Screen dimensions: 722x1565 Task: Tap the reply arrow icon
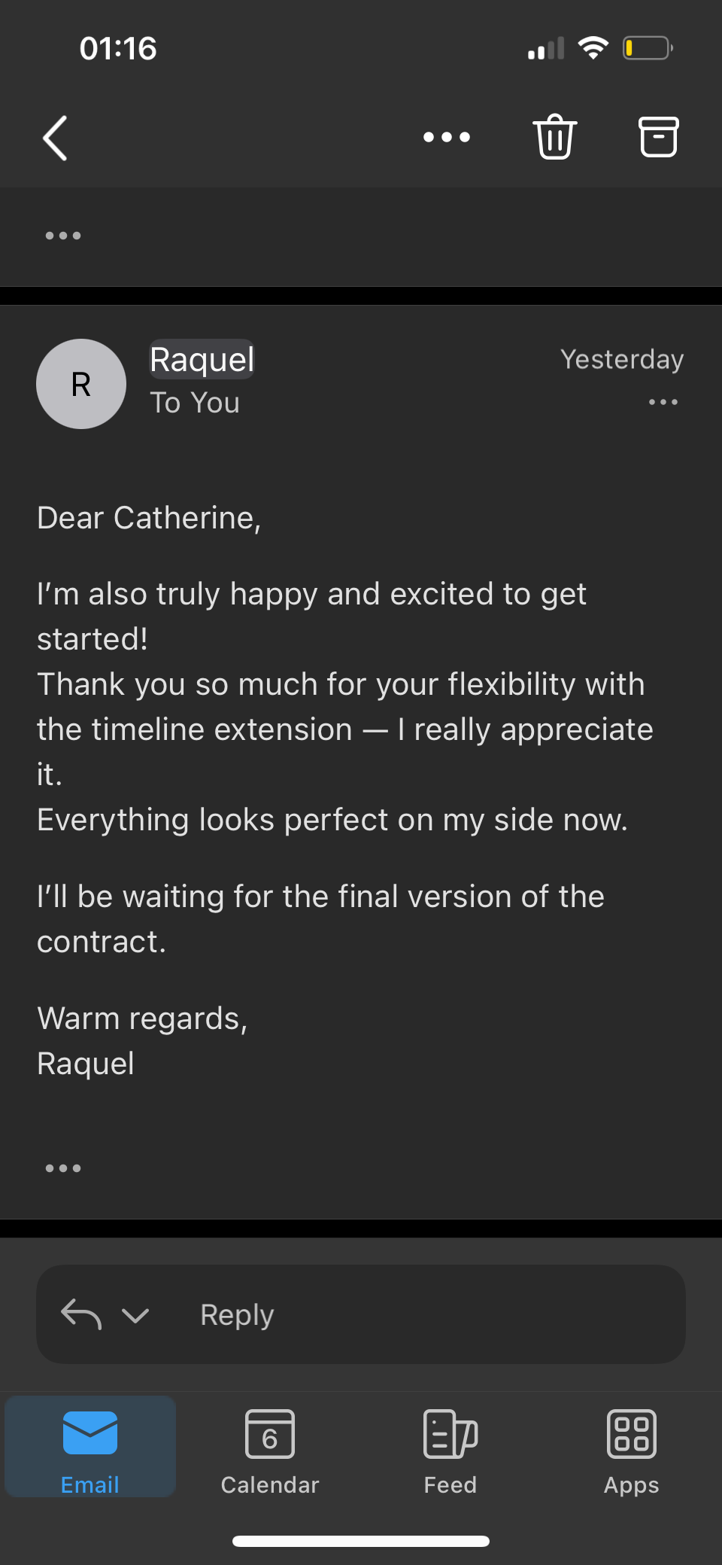(x=81, y=1314)
